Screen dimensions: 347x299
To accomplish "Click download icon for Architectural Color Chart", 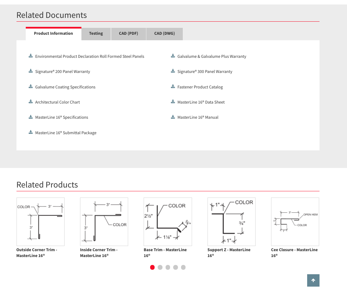I will tap(31, 102).
